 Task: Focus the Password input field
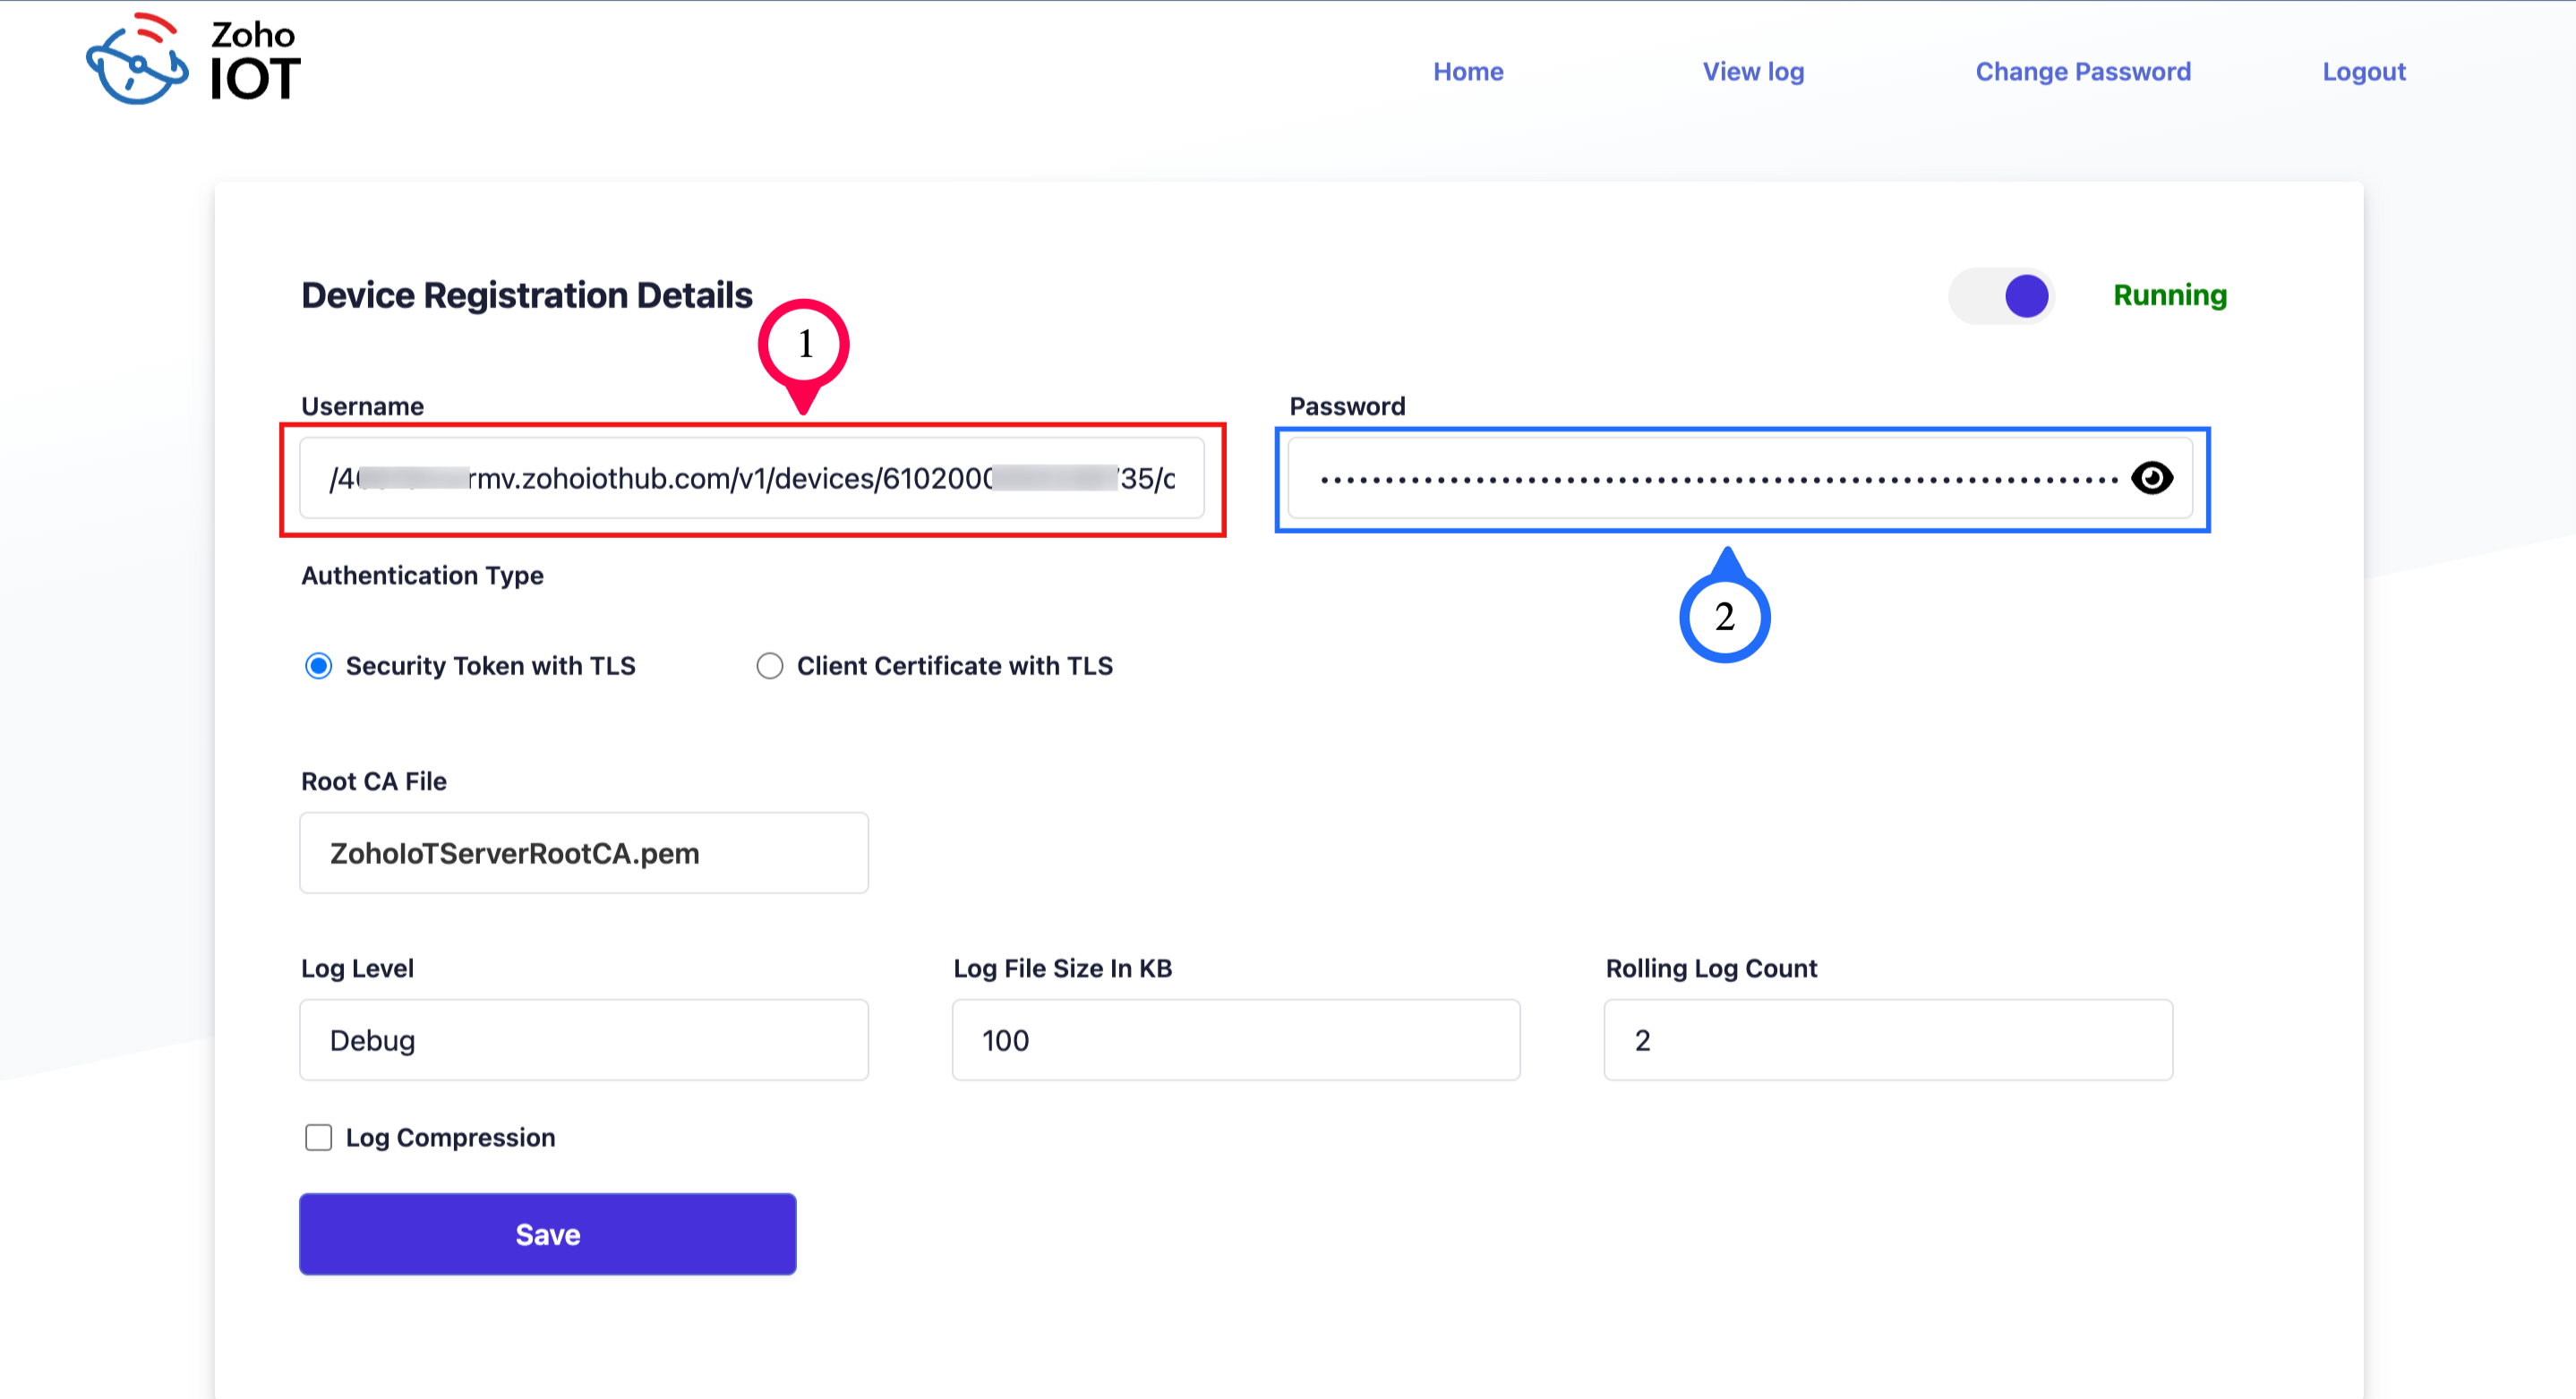click(x=1700, y=479)
